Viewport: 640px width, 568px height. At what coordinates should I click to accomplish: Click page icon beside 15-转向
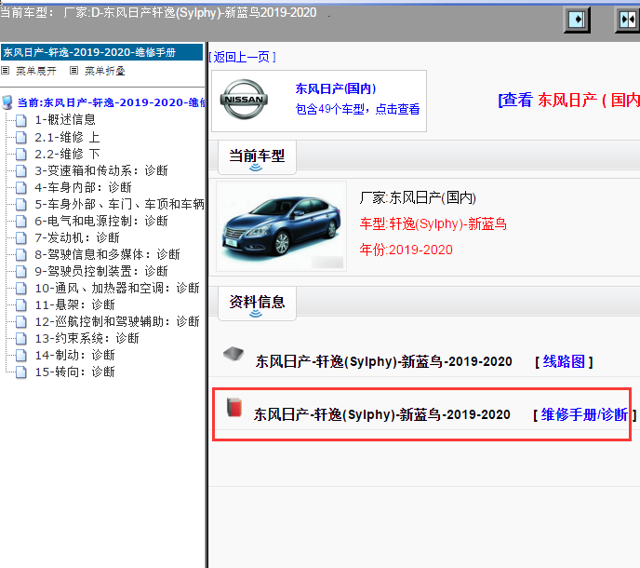click(21, 372)
